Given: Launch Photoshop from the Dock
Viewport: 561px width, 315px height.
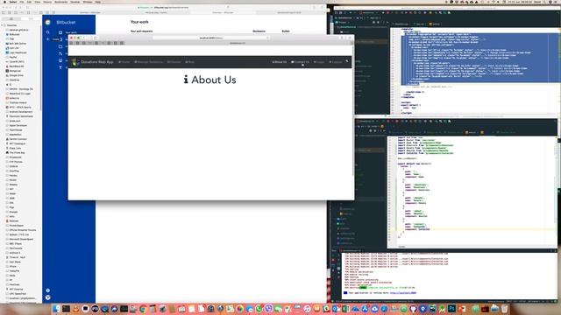Looking at the screenshot, I should [x=452, y=309].
